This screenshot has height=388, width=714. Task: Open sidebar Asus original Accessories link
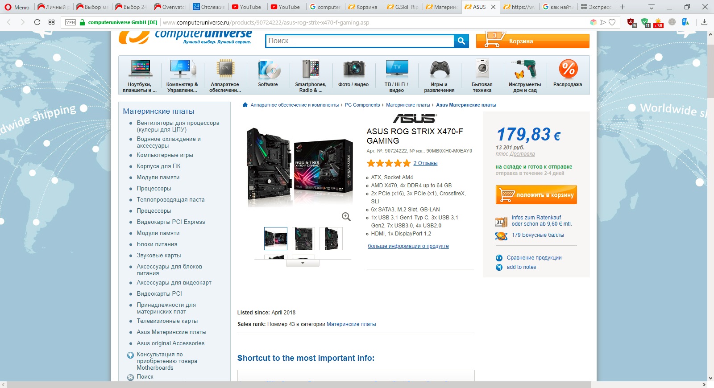tap(170, 343)
